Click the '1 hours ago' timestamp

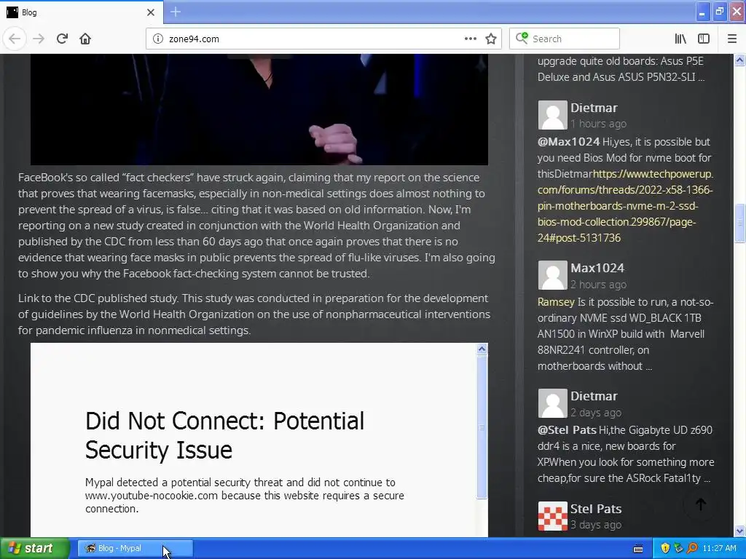599,124
